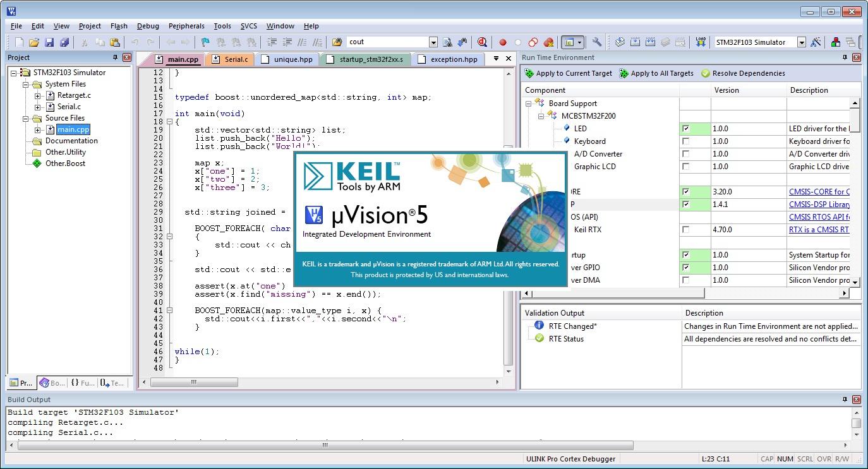868x469 pixels.
Task: Select main.cpp in the Project tree
Action: point(73,129)
